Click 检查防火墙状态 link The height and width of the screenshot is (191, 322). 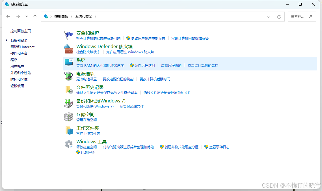[x=88, y=52]
